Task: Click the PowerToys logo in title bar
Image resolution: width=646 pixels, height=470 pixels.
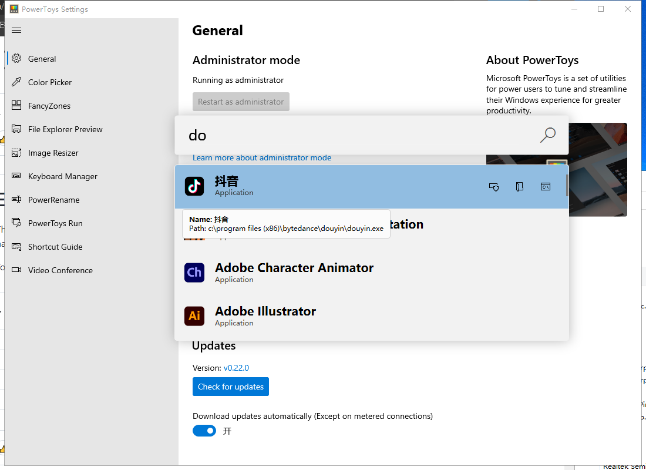Action: [x=14, y=9]
